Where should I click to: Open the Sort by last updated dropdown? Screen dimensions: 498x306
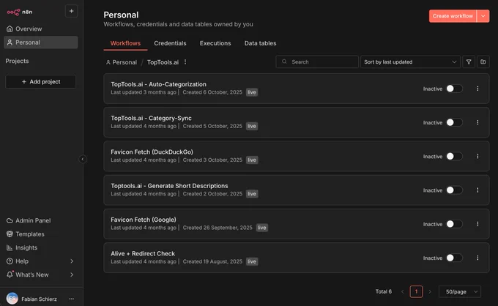tap(410, 62)
